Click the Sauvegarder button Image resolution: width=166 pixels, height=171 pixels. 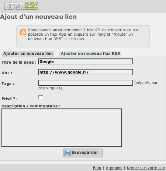tap(83, 153)
